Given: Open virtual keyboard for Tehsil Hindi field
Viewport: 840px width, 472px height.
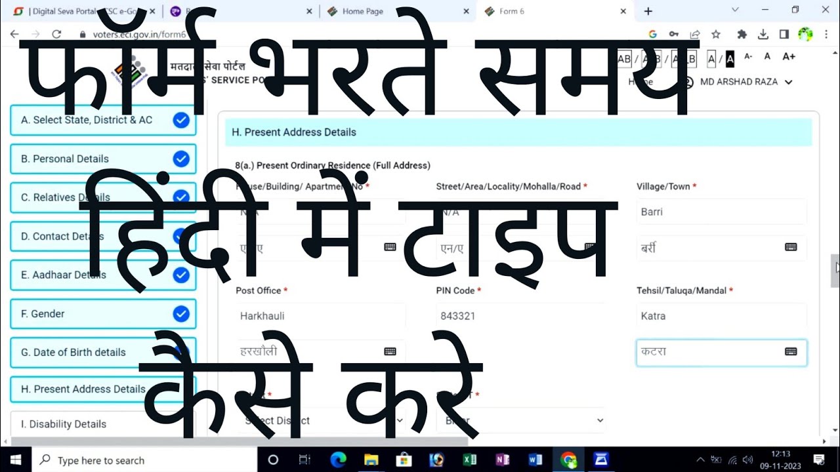Looking at the screenshot, I should coord(791,351).
